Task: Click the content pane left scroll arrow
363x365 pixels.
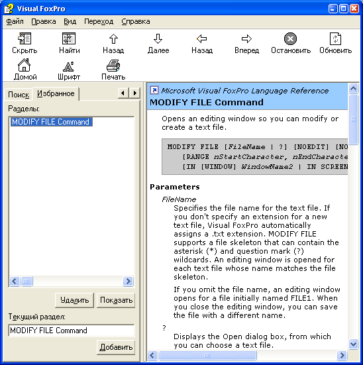Action: click(152, 356)
